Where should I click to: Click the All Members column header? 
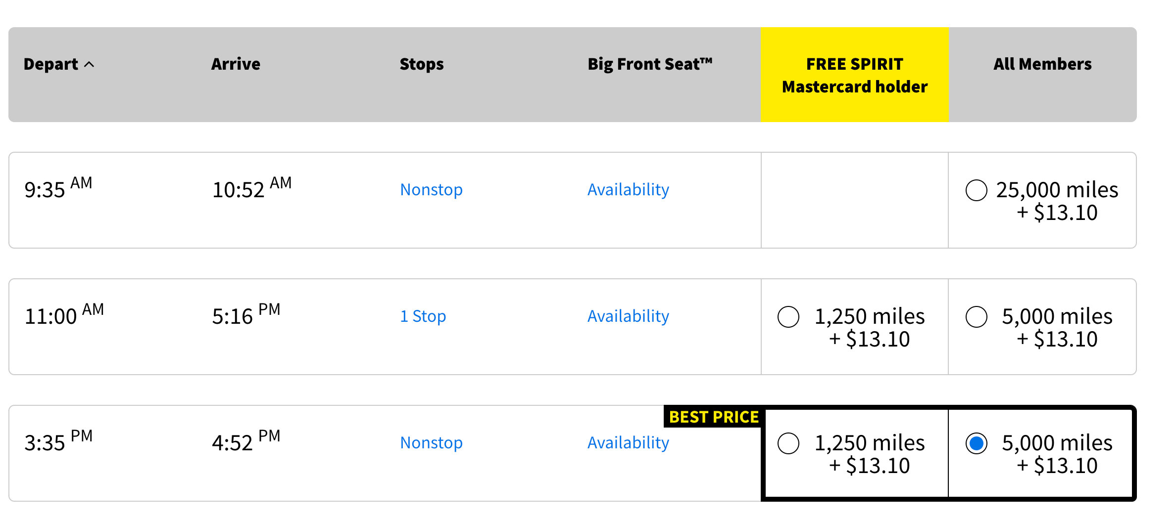(1042, 64)
